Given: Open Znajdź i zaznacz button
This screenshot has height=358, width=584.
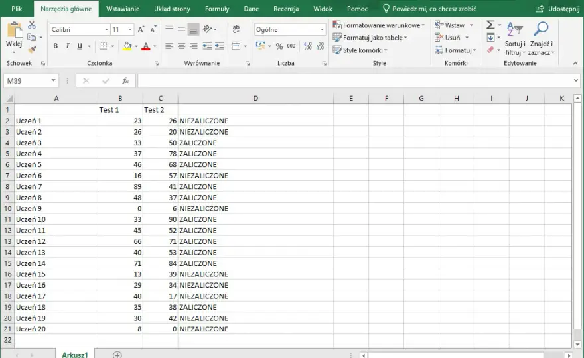Looking at the screenshot, I should (541, 38).
